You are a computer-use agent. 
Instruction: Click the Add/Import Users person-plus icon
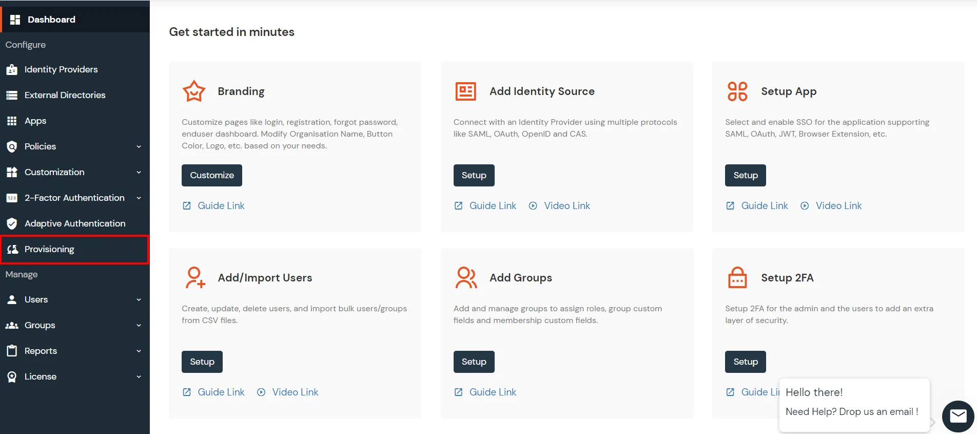click(195, 277)
